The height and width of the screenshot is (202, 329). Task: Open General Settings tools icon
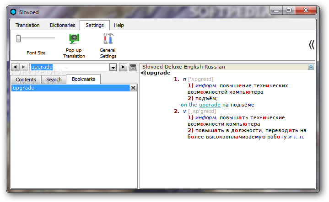[108, 39]
